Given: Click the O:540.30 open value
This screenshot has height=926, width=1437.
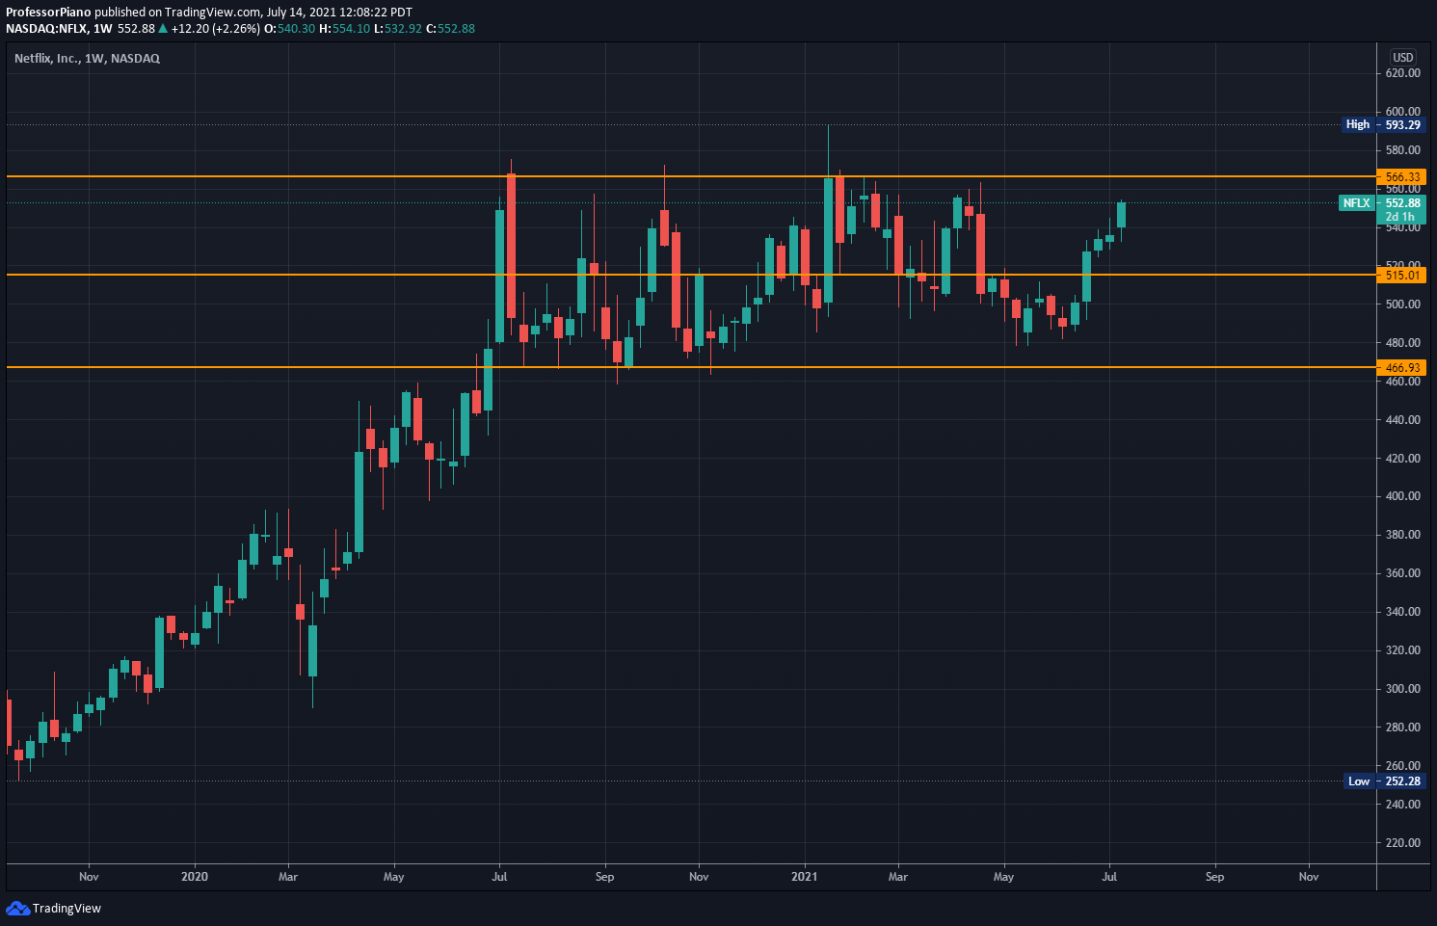Looking at the screenshot, I should (289, 29).
